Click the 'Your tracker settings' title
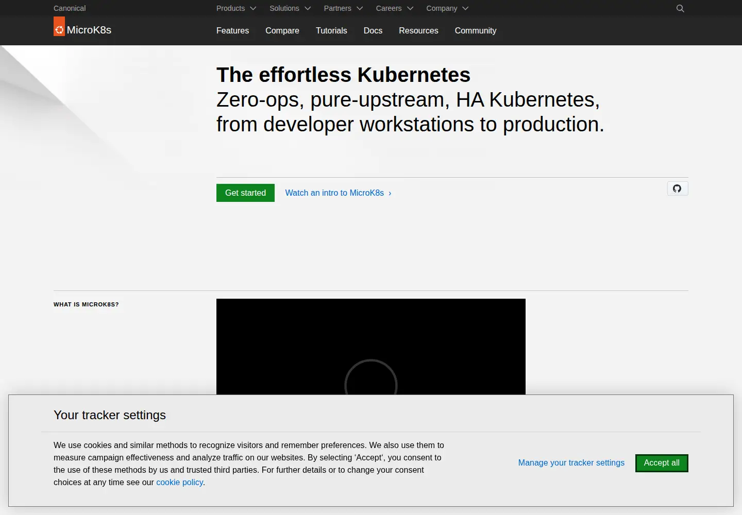 tap(110, 415)
